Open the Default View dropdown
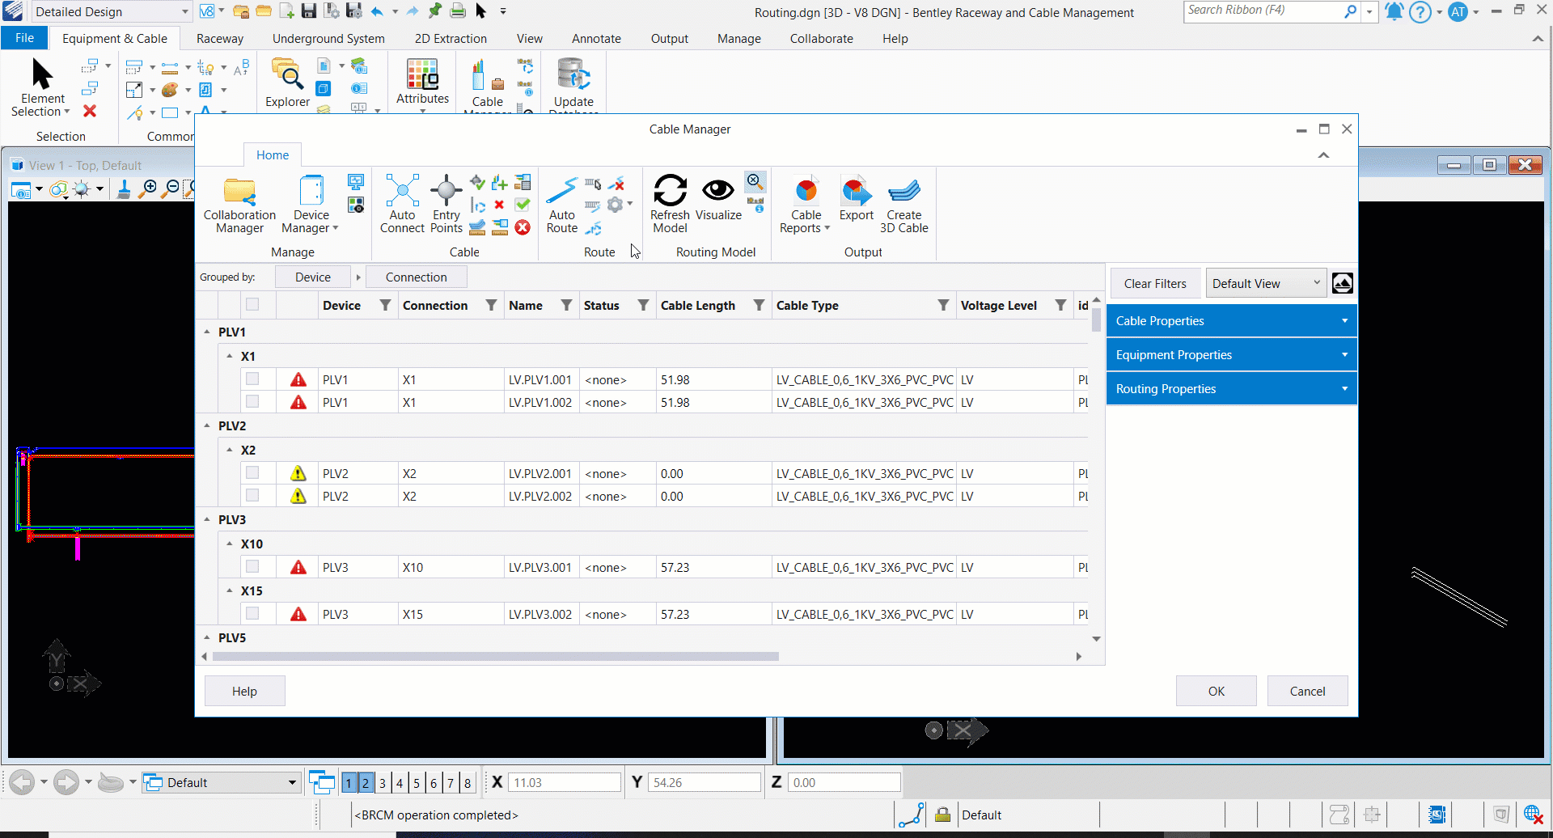Viewport: 1553px width, 838px height. pyautogui.click(x=1266, y=284)
